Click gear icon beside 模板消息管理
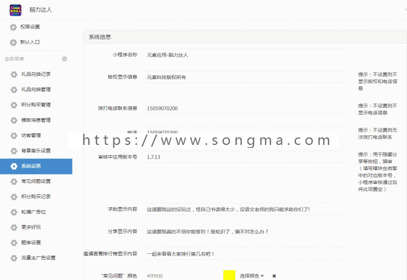This screenshot has width=407, height=280. 14,120
